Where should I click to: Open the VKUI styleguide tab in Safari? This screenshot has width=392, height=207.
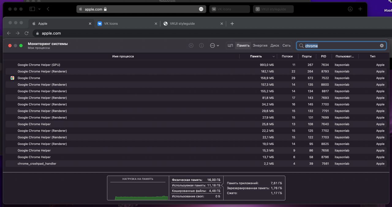point(273,9)
